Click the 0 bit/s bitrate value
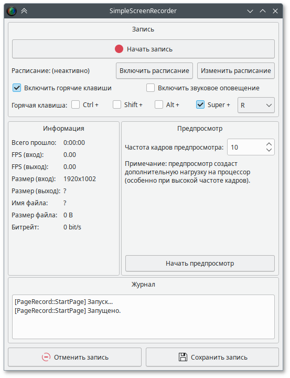290x378 pixels. (x=72, y=227)
